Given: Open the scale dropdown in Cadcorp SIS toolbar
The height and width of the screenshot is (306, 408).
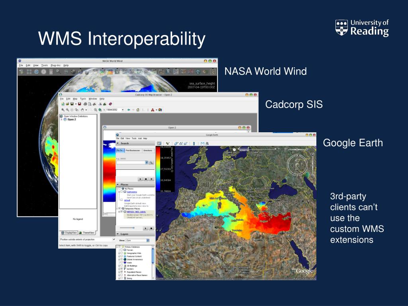Looking at the screenshot, I should pyautogui.click(x=123, y=110).
